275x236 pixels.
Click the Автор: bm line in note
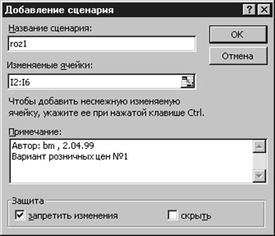coord(53,146)
